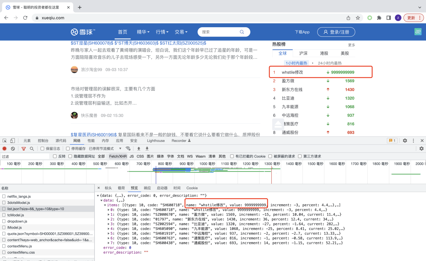Viewport: 426px width, 261px height.
Task: Check 有已拦截的 Cookie checkbox
Action: point(232,156)
